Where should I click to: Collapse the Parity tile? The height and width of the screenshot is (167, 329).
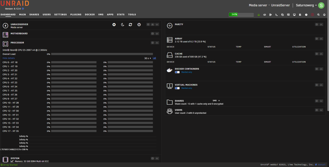click(x=321, y=25)
